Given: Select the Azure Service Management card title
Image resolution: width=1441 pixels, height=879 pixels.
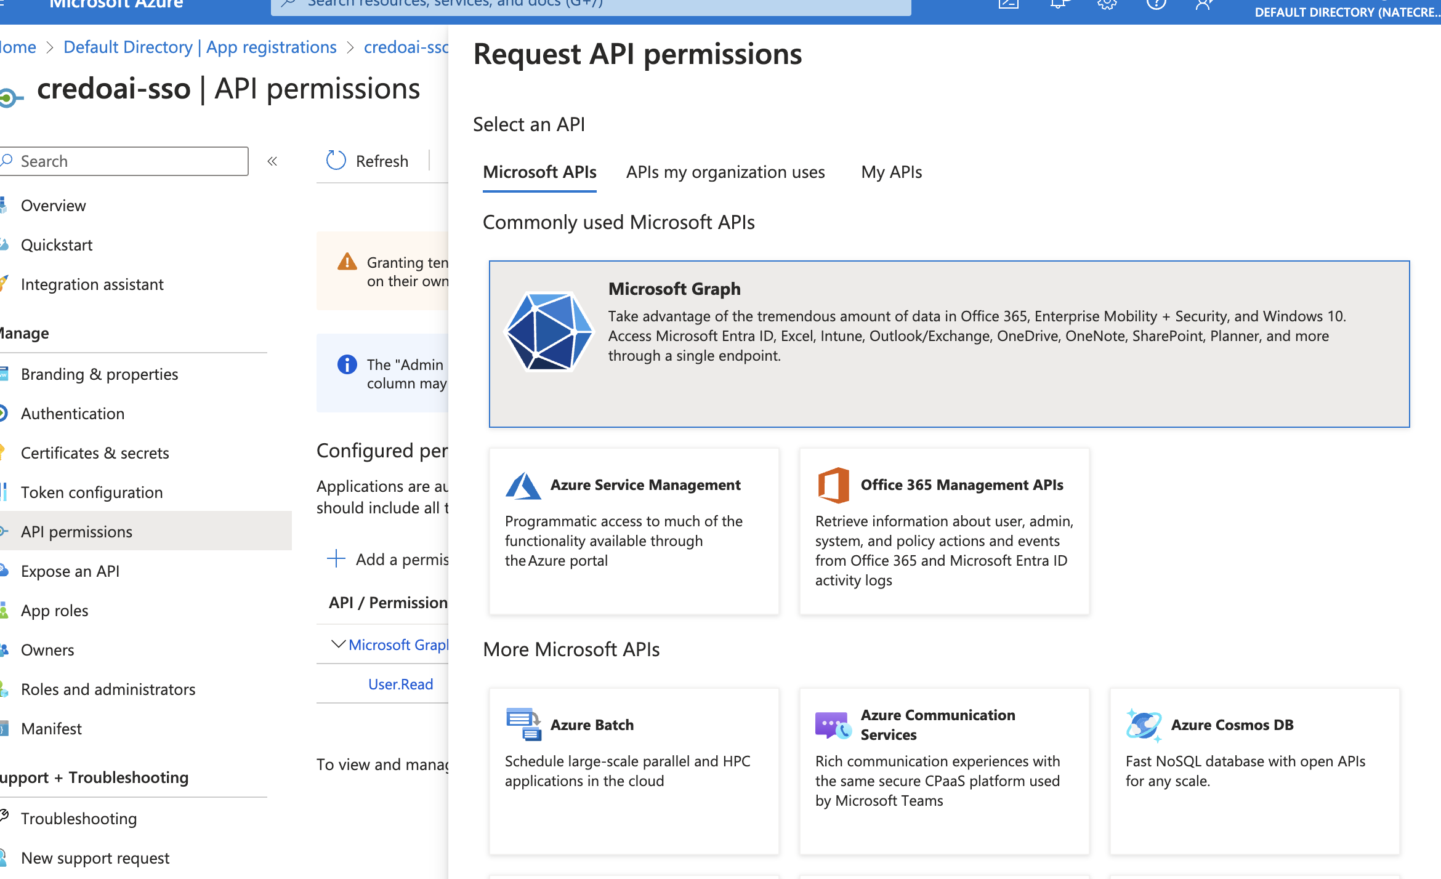Looking at the screenshot, I should (645, 485).
